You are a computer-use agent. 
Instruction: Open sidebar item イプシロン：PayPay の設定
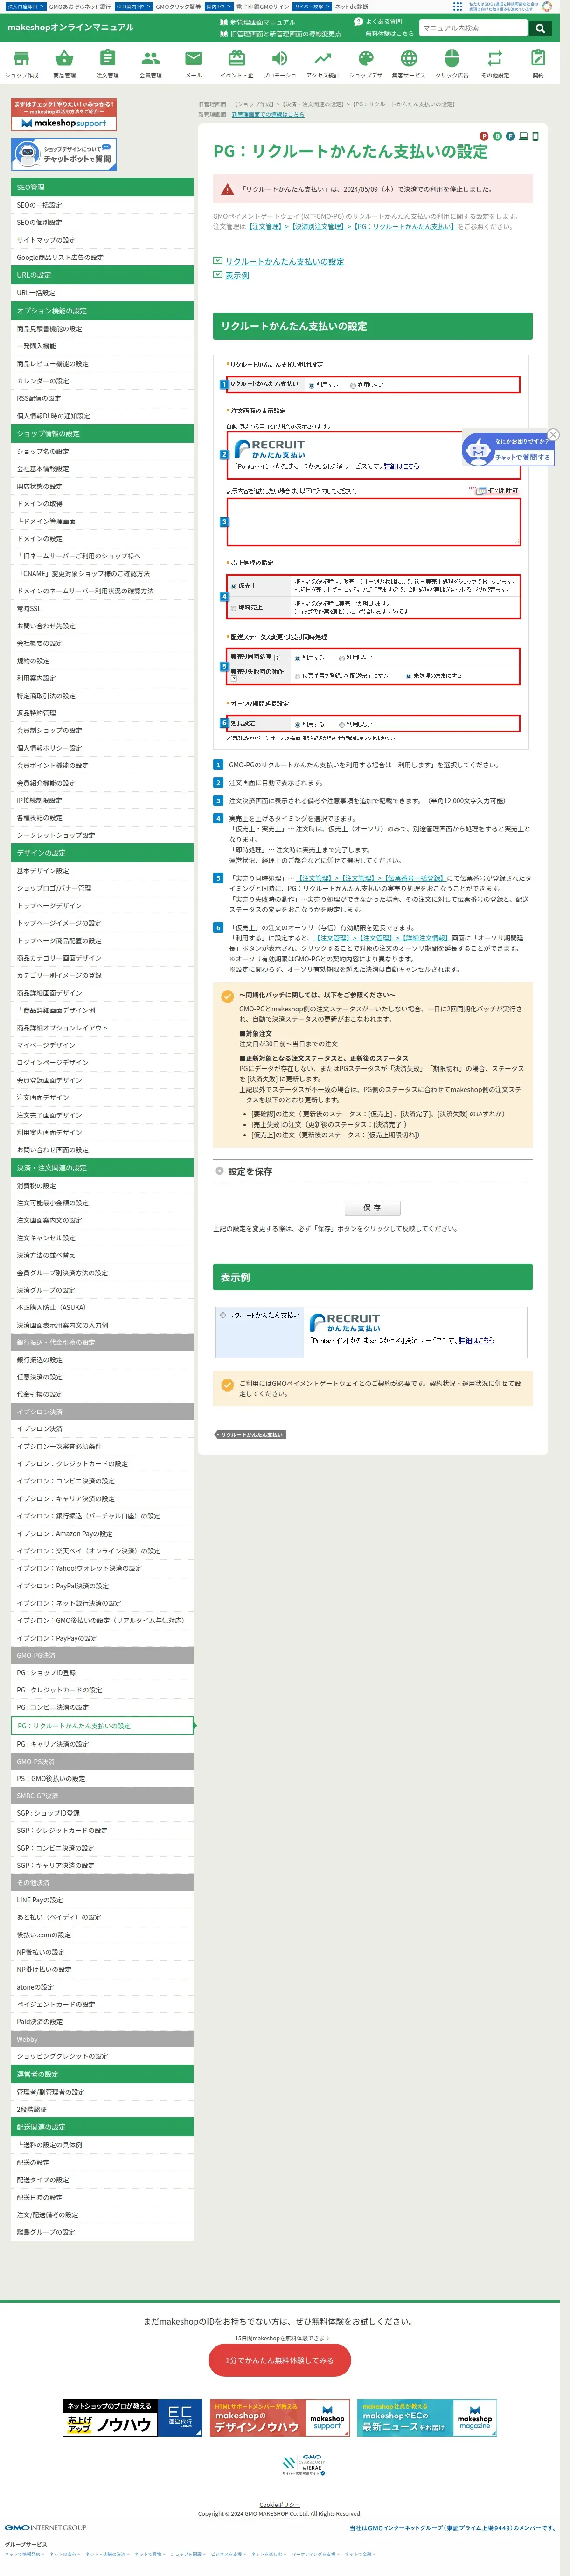[x=102, y=1638]
